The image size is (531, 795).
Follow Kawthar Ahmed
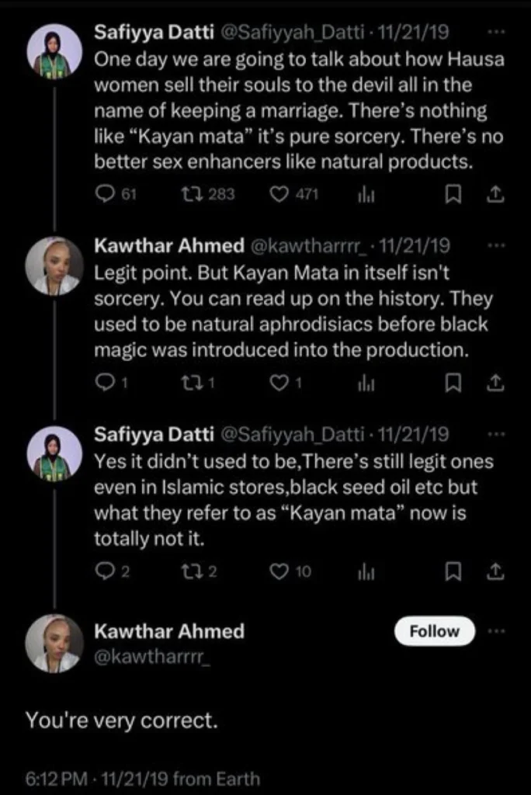pos(434,631)
